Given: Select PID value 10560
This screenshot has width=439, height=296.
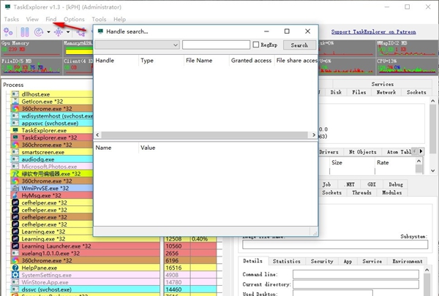Looking at the screenshot, I should [173, 246].
